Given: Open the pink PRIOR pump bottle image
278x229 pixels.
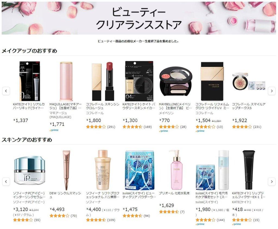Looking at the screenshot, I should tap(176, 170).
